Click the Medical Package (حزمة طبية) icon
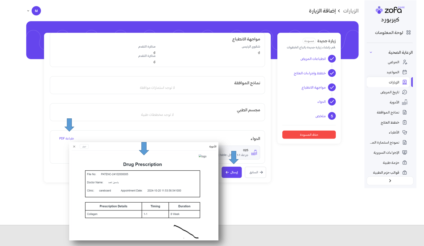The width and height of the screenshot is (424, 246). click(x=405, y=163)
